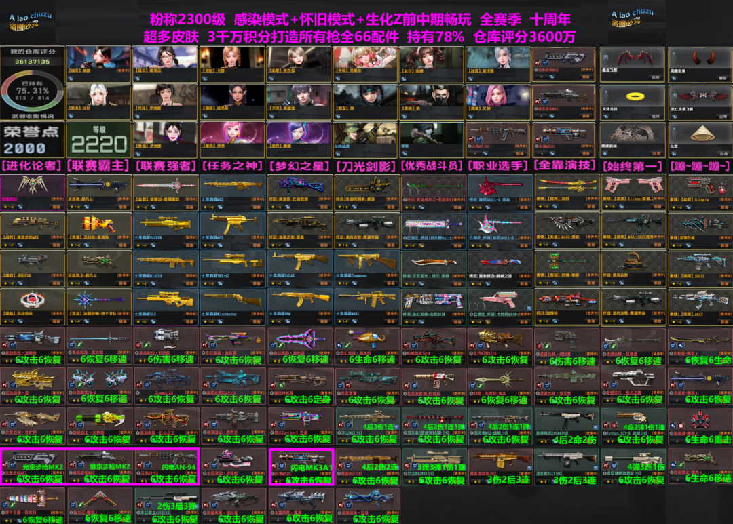Viewport: 733px width, 524px height.
Task: Click the [优秀战斗员] title tag
Action: click(x=432, y=166)
